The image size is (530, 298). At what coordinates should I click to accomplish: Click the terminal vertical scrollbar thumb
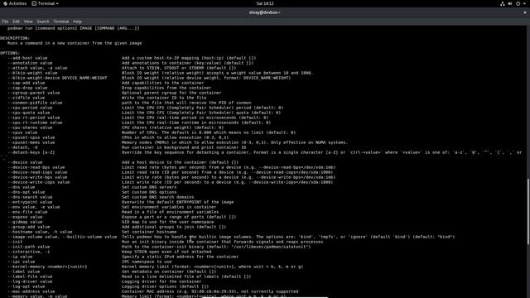coord(528,211)
